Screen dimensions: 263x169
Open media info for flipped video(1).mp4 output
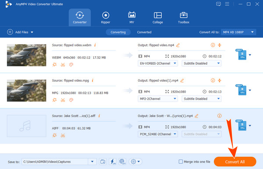tap(213, 80)
